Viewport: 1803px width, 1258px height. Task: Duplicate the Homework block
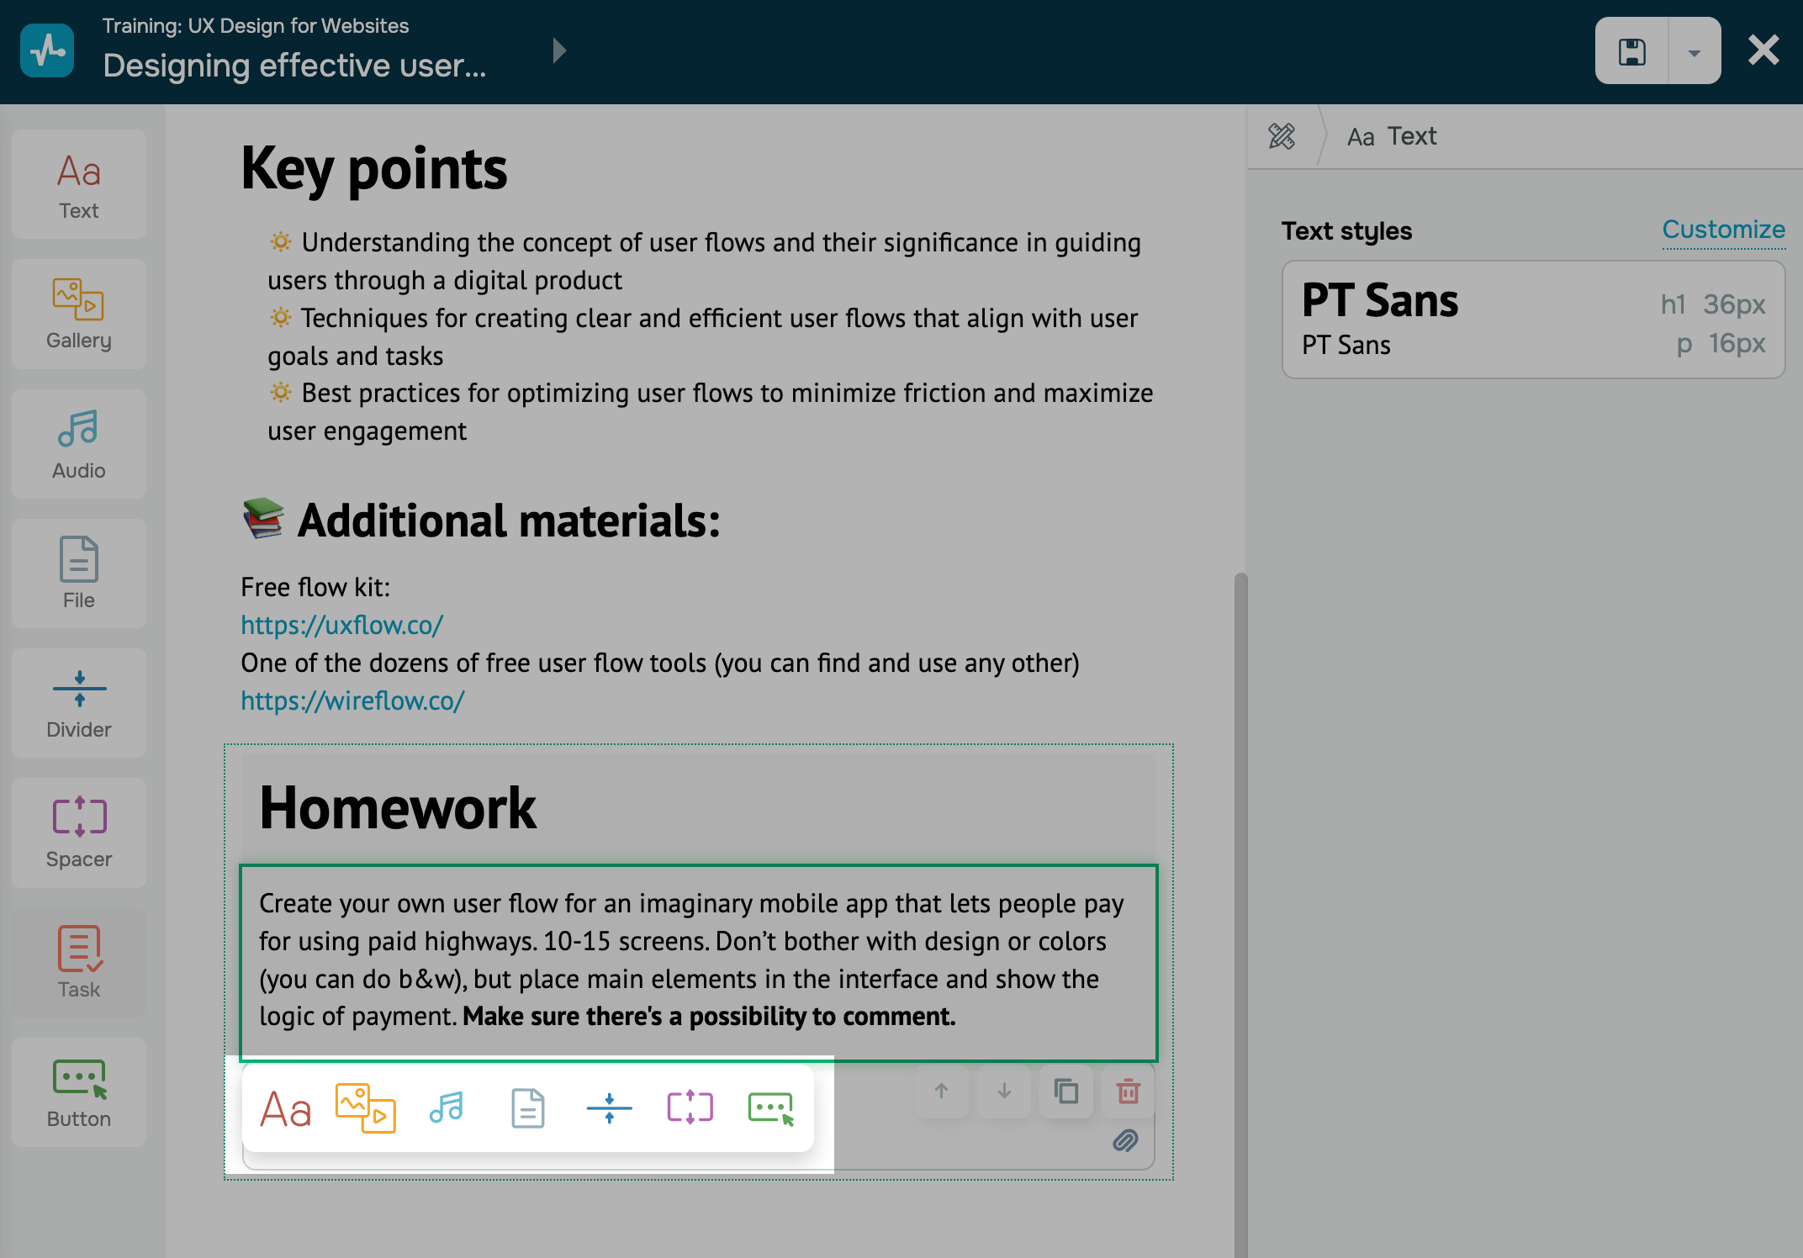coord(1065,1091)
